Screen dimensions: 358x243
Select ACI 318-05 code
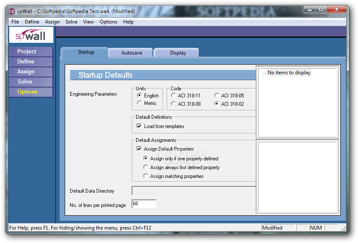pyautogui.click(x=229, y=96)
